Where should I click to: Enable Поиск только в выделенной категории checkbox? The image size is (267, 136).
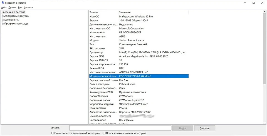click(x=53, y=133)
